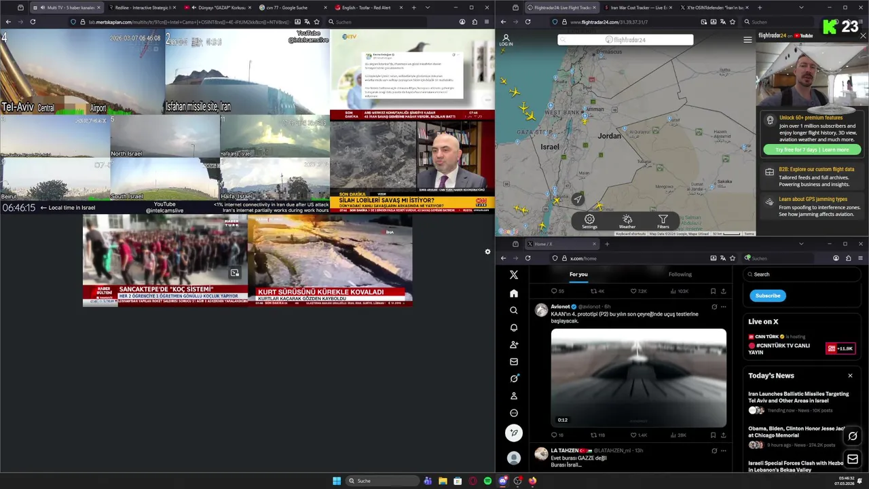
Task: Open X Explore search icon in sidebar
Action: [x=514, y=310]
